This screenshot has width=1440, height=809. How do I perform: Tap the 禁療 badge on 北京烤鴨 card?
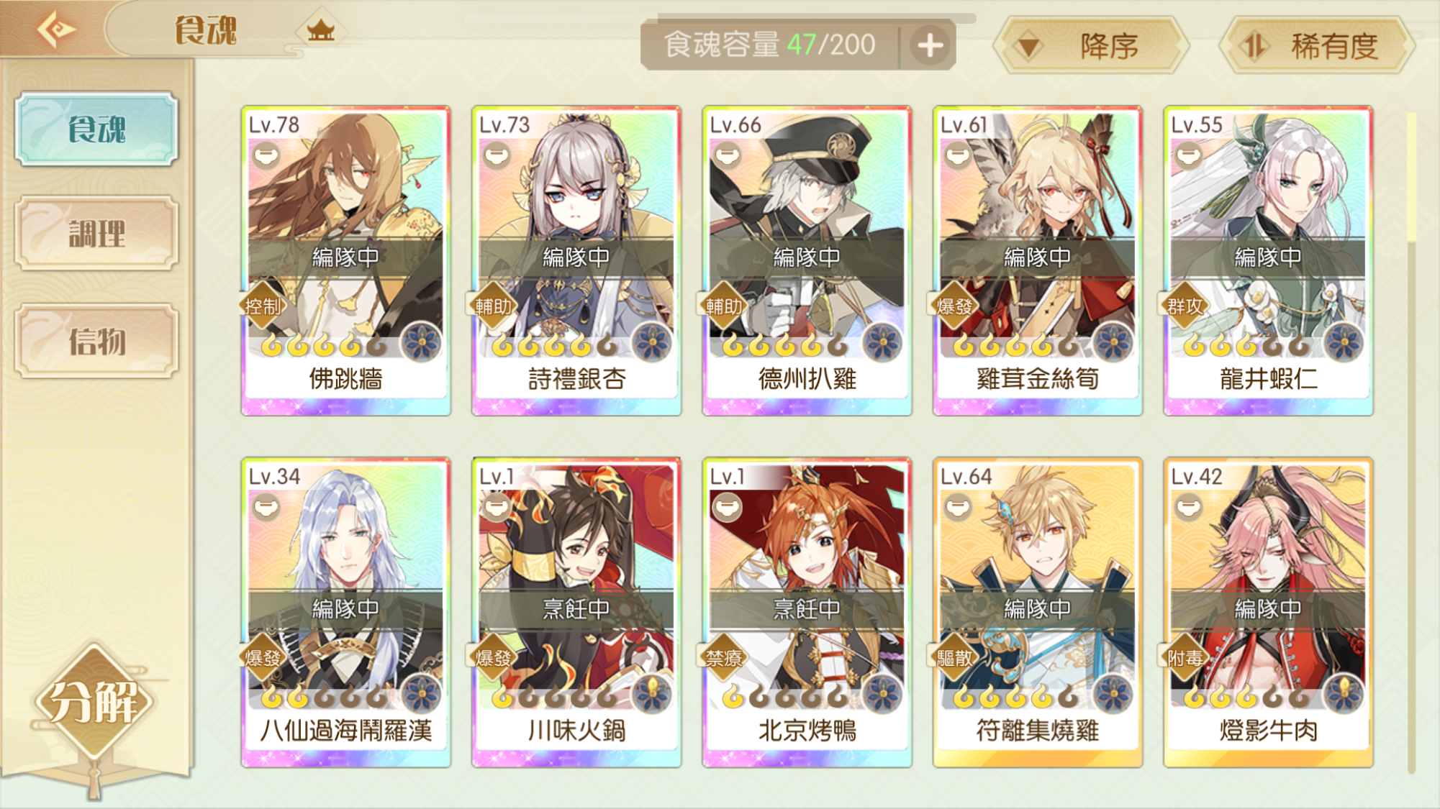pyautogui.click(x=723, y=657)
